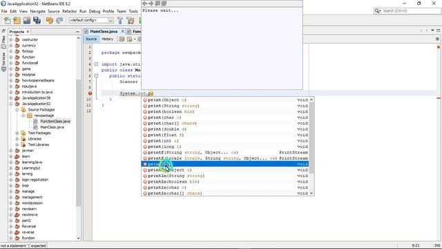Viewport: 442px width, 249px height.
Task: Click the editor tabs dropdown arrow
Action: pos(432,30)
